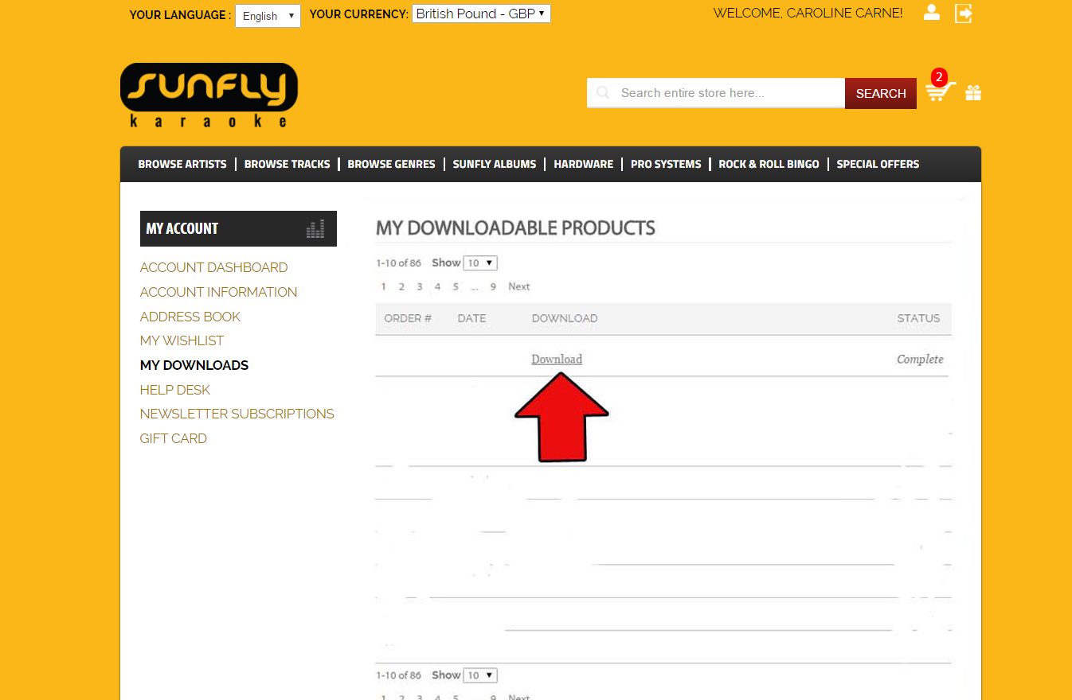The width and height of the screenshot is (1072, 700).
Task: Open Browse Tracks menu
Action: pos(287,164)
